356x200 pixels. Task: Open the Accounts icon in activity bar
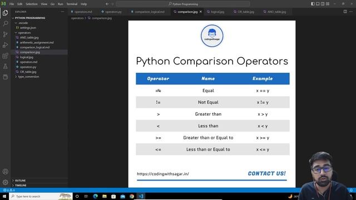(5, 172)
